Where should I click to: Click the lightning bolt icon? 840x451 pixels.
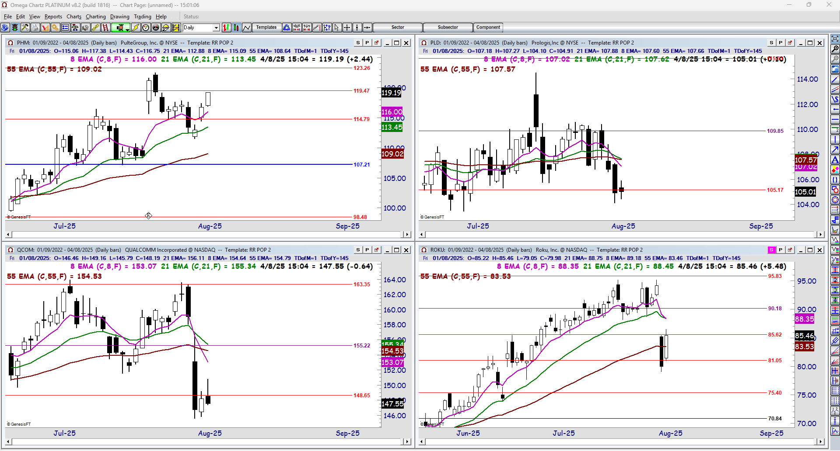pos(136,28)
